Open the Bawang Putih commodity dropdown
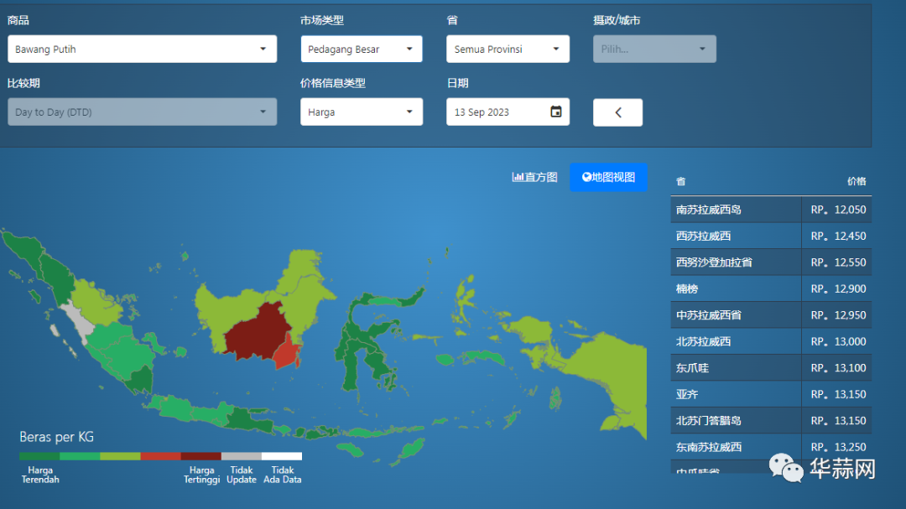The width and height of the screenshot is (906, 509). [142, 49]
